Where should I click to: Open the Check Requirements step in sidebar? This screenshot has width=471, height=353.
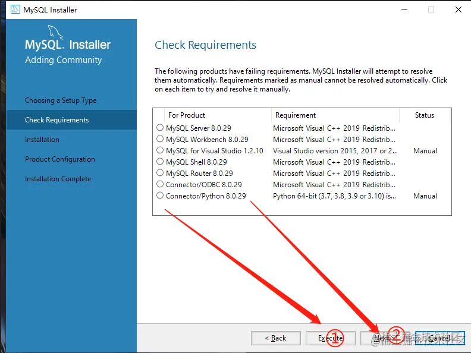click(71, 120)
